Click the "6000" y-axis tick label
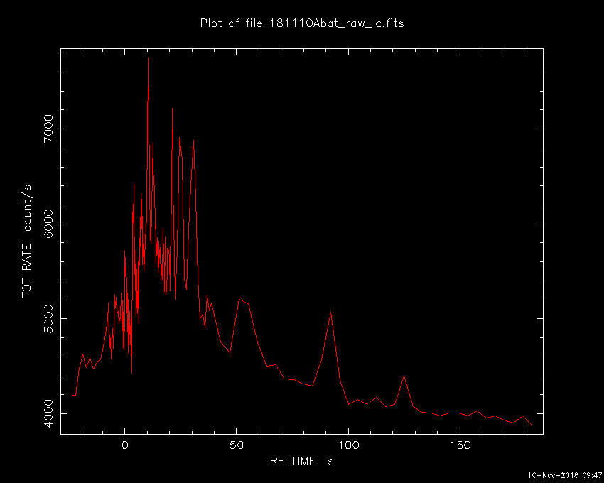Screen dimensions: 604x483 pos(48,224)
